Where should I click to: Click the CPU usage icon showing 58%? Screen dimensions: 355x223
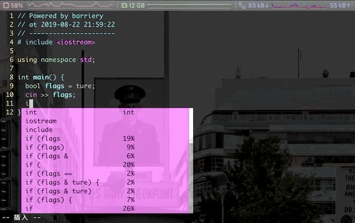click(x=6, y=5)
